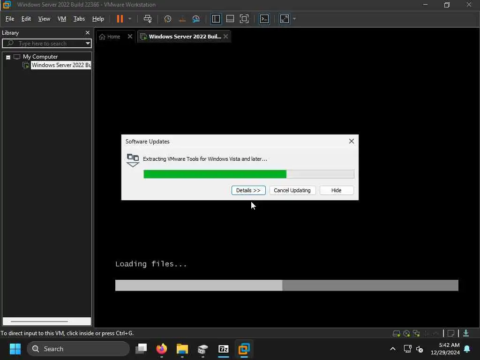Toggle the thumbnail bar view
The image size is (480, 360).
point(230,19)
